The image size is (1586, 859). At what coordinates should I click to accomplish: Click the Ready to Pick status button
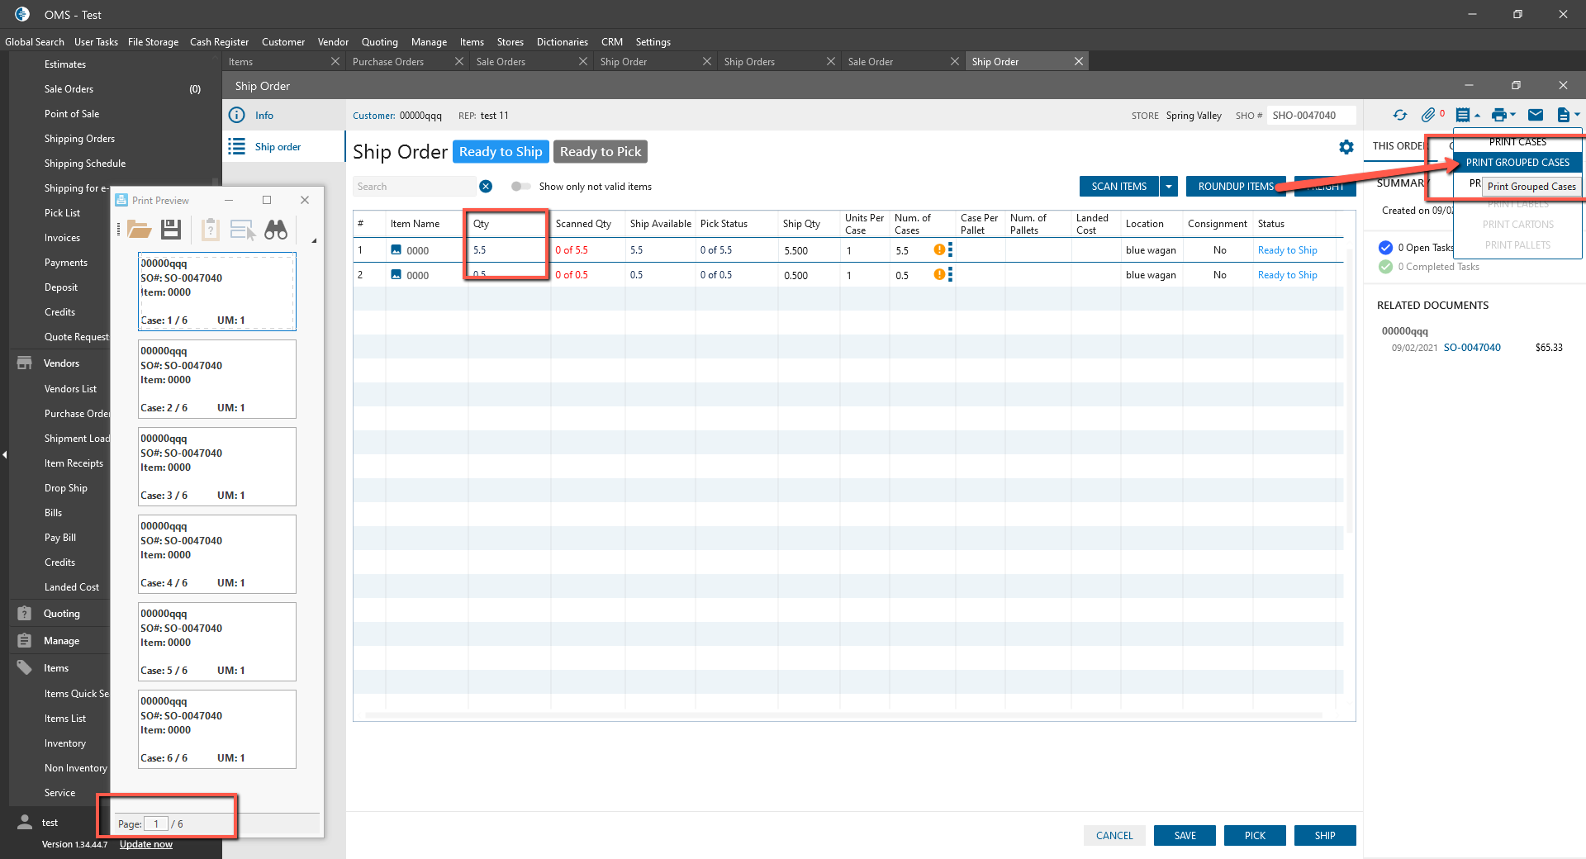point(601,152)
